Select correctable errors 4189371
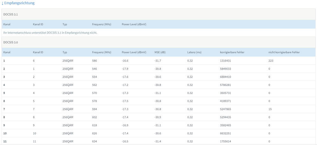The width and height of the screenshot is (317, 145). point(225,101)
